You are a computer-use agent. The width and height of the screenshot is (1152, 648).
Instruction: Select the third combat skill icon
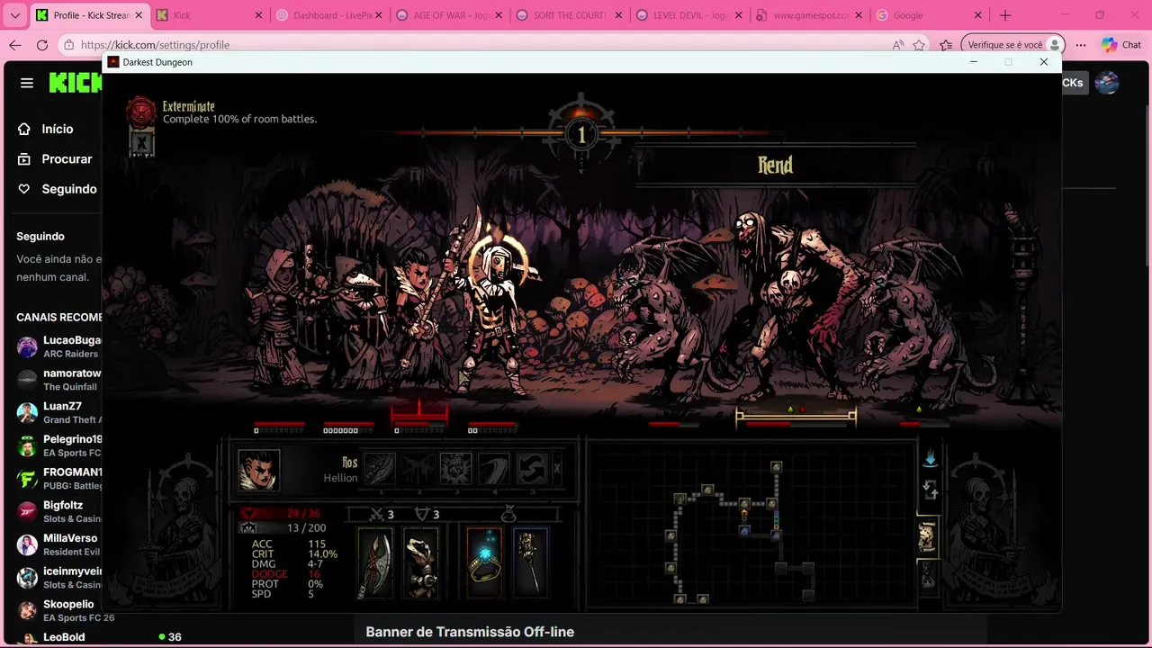(455, 469)
